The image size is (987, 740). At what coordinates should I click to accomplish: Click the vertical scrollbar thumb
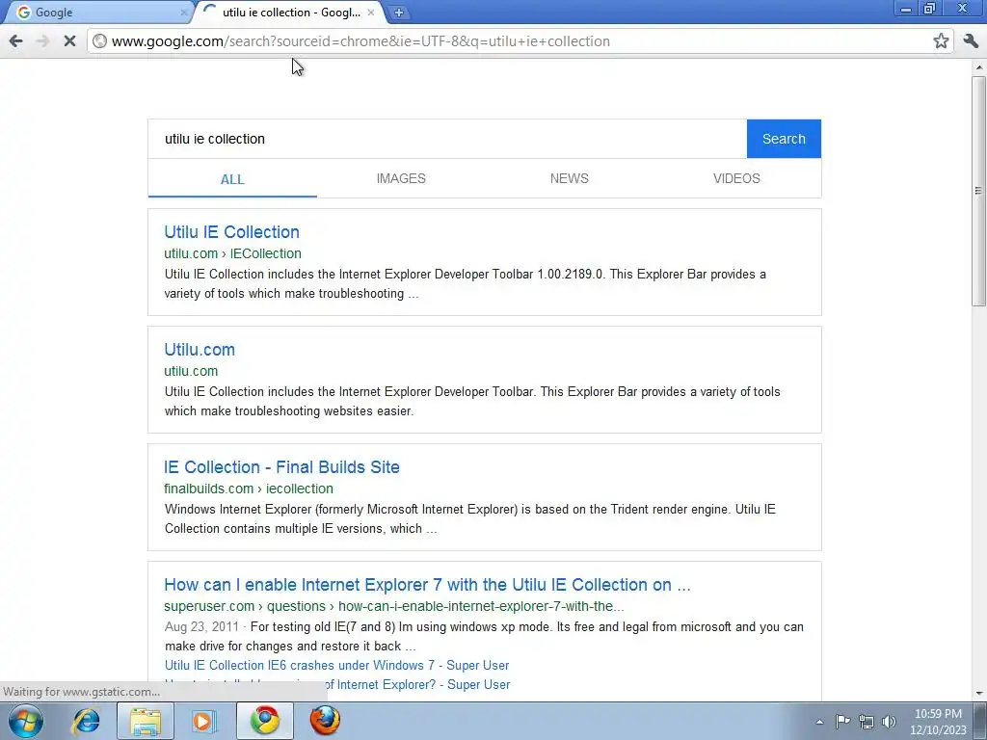click(x=979, y=191)
